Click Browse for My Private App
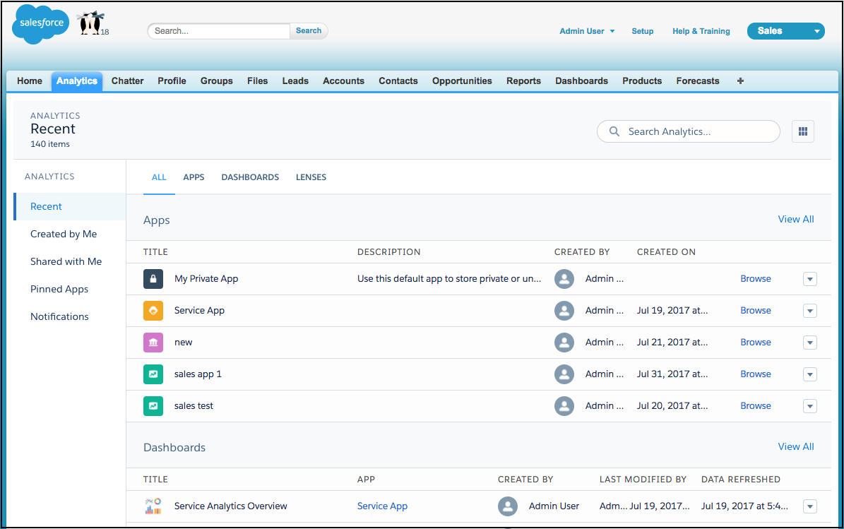Viewport: 844px width, 529px height. (x=755, y=279)
